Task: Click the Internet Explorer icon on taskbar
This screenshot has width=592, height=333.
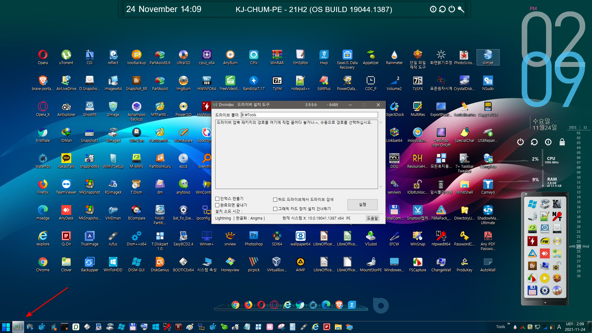Action: coord(315,327)
